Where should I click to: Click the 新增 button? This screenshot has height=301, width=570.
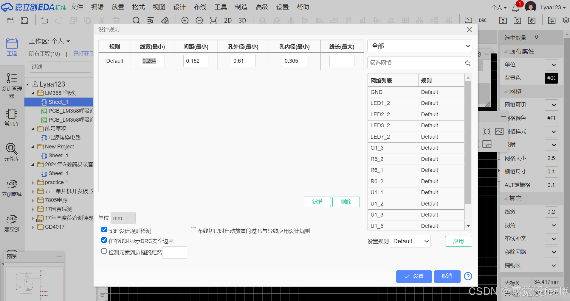click(317, 202)
